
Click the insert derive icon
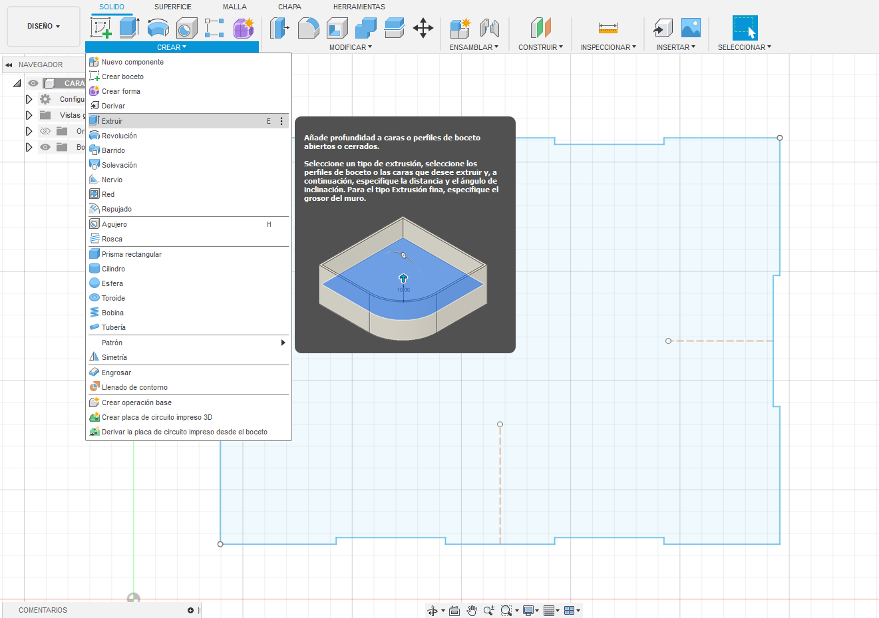click(x=663, y=28)
